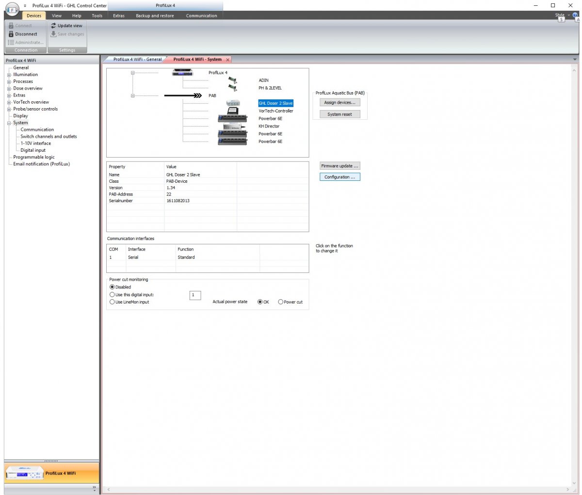582x495 pixels.
Task: Click the Configuration ... button
Action: (340, 177)
